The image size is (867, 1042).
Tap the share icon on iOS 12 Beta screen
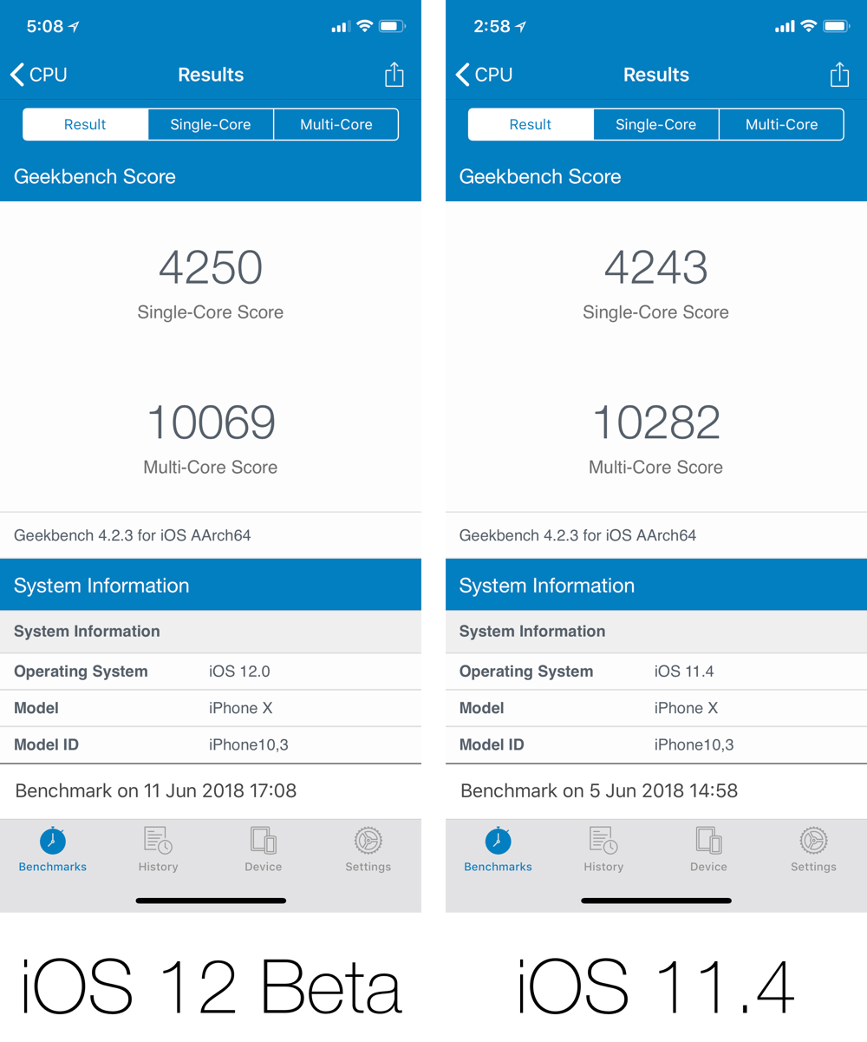(394, 75)
